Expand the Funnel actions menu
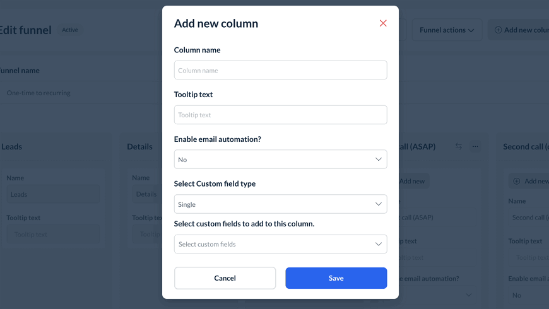This screenshot has width=549, height=309. [446, 30]
